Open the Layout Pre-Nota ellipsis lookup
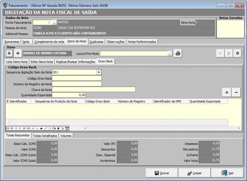The width and height of the screenshot is (247, 181). 170,54
